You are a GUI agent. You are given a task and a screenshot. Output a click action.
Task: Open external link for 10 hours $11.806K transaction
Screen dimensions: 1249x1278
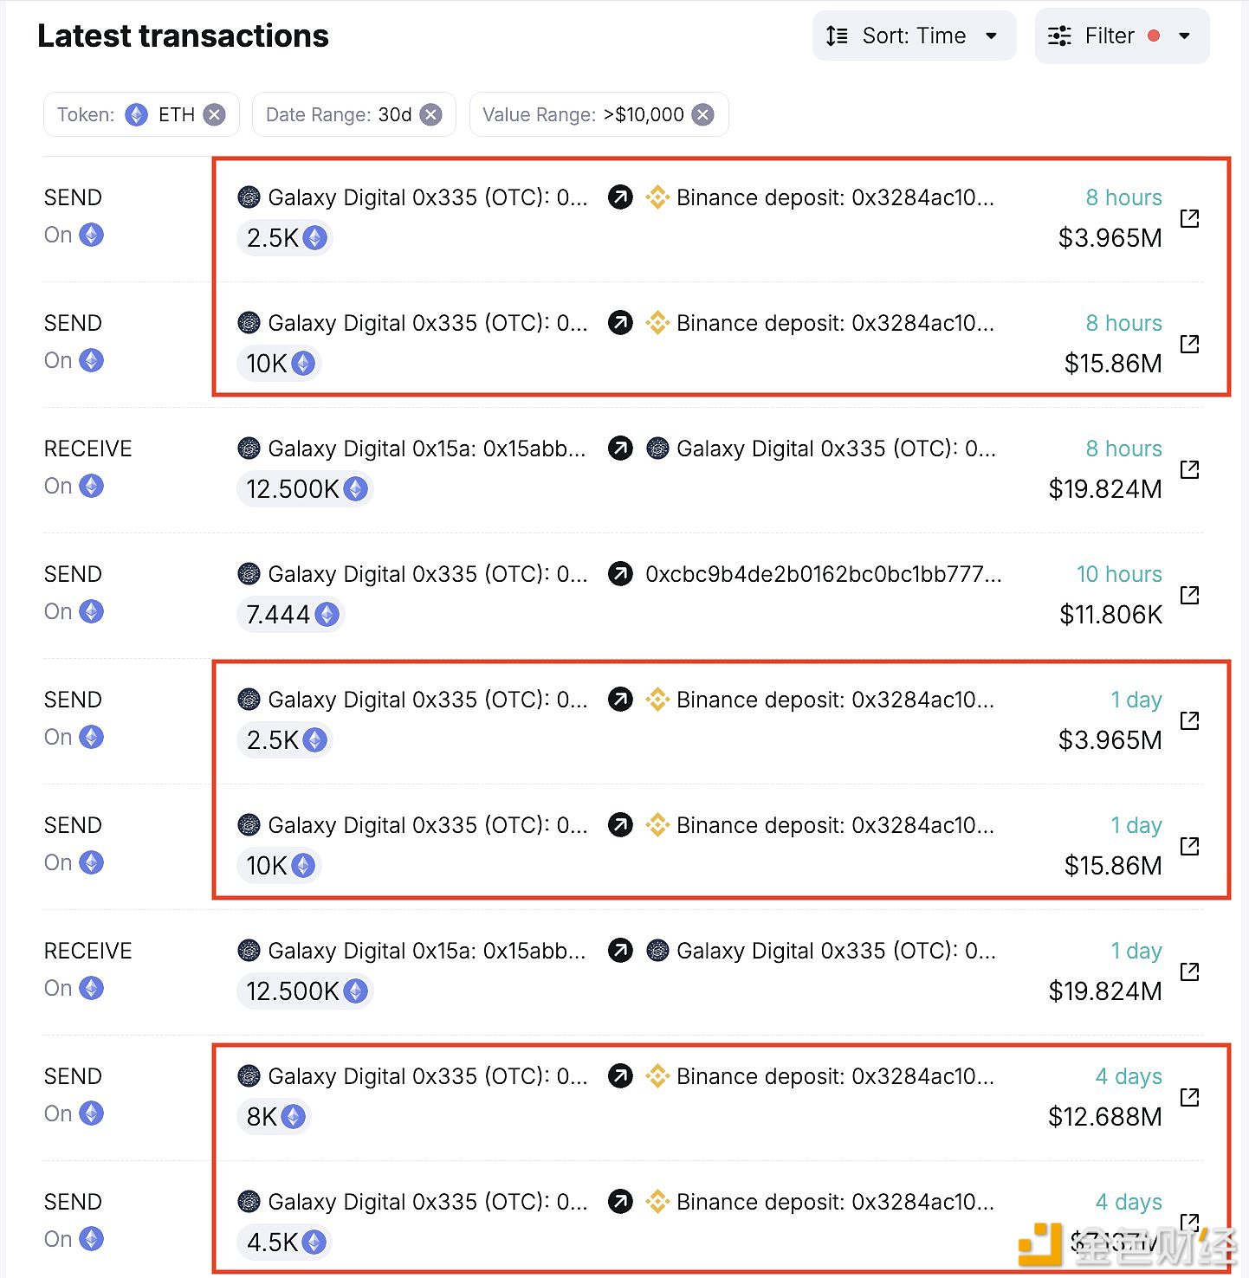[1189, 595]
